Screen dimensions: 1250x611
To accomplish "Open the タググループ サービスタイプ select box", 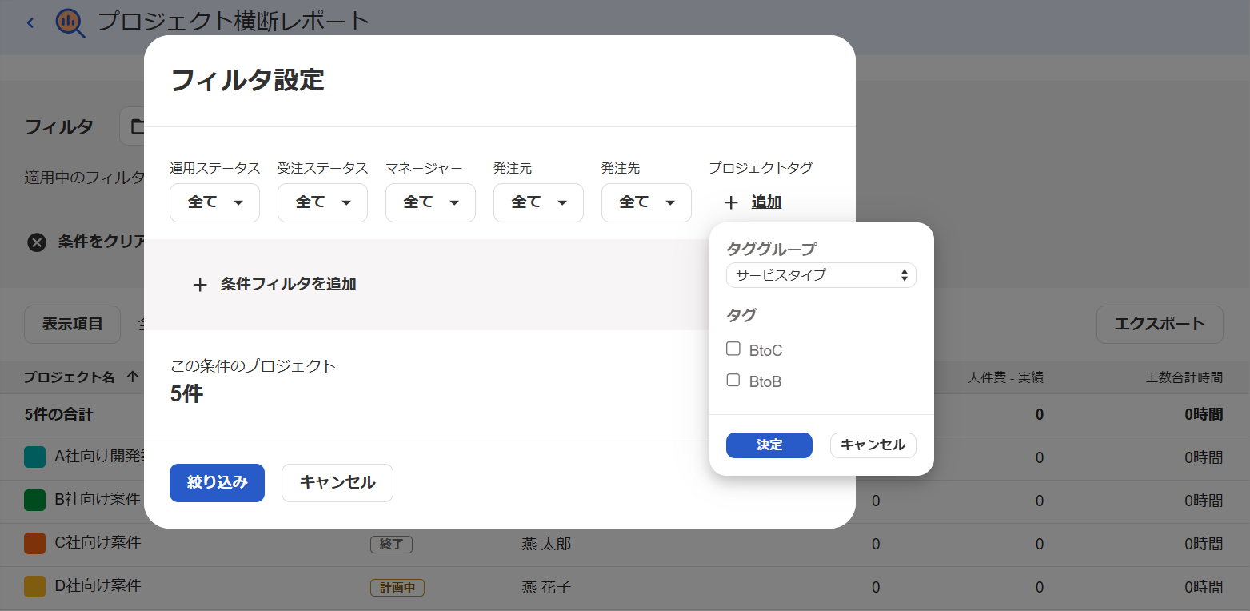I will click(821, 275).
